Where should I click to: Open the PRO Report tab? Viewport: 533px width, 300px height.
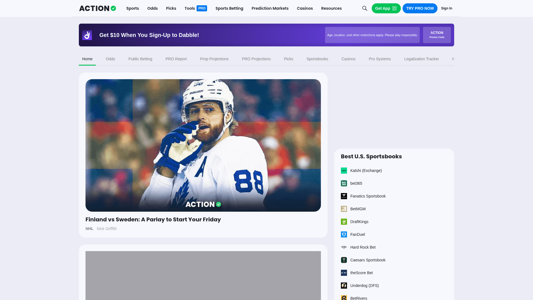click(176, 59)
